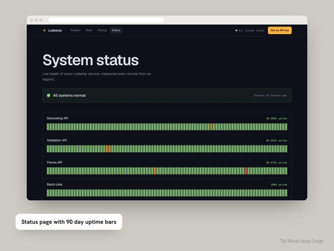Click the System status heading

pos(90,60)
